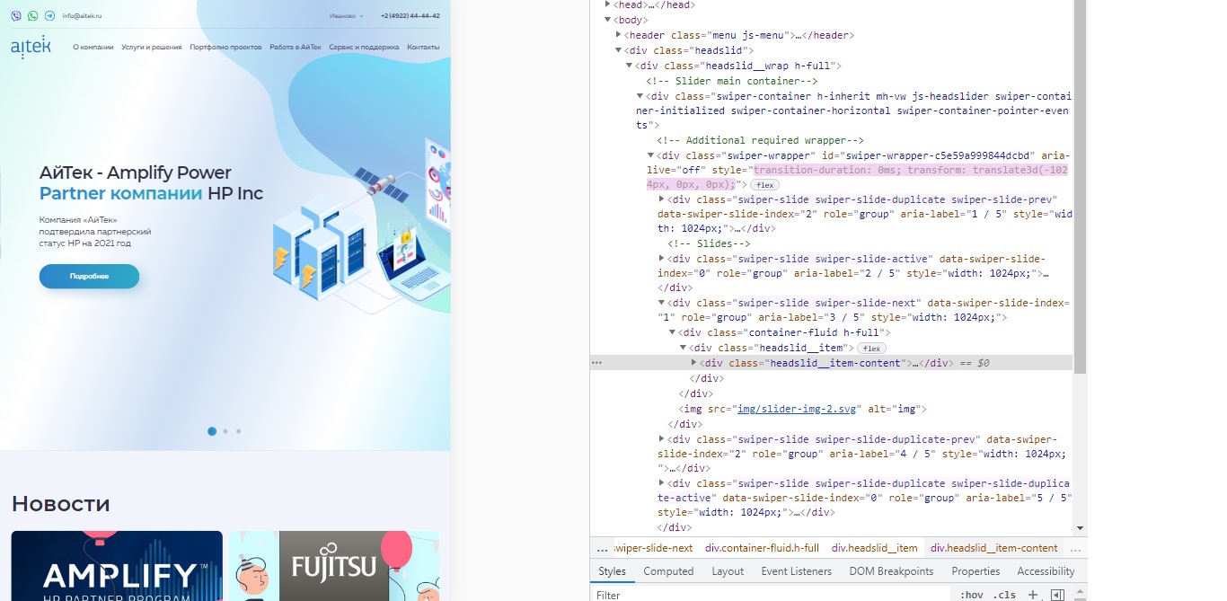
Task: Open the Иваново city dropdown
Action: pos(346,15)
